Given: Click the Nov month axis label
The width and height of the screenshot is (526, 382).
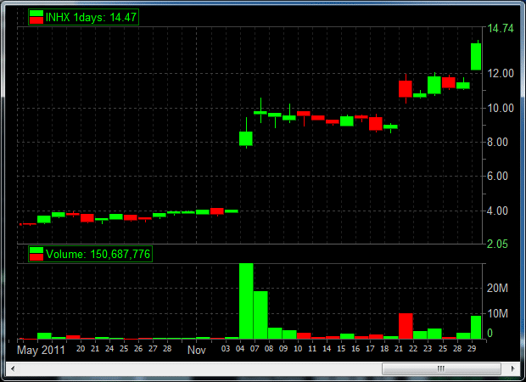Looking at the screenshot, I should (x=196, y=350).
